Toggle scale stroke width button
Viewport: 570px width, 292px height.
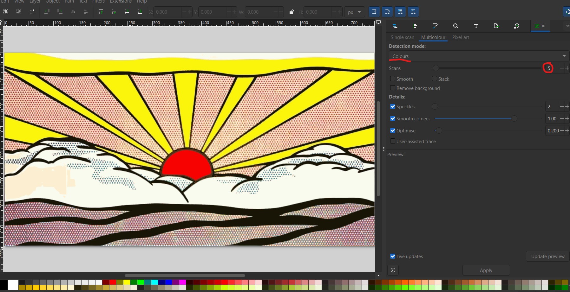[x=374, y=12]
